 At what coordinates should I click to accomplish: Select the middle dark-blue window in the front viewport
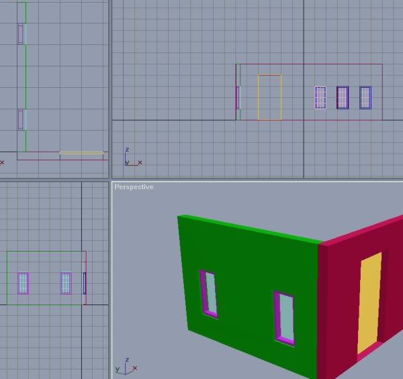click(343, 97)
